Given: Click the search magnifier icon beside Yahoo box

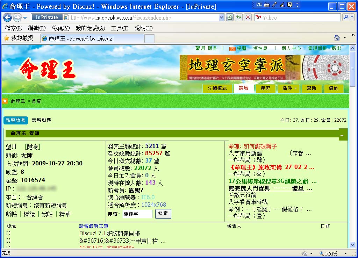Looking at the screenshot, I should click(x=345, y=17).
